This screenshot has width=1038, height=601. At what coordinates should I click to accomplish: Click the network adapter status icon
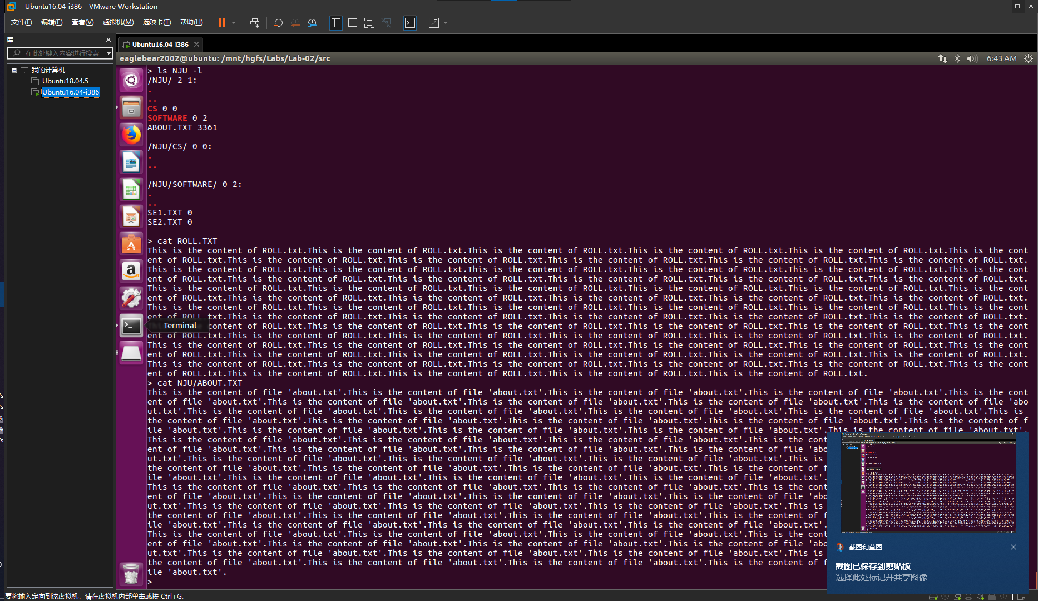click(957, 597)
